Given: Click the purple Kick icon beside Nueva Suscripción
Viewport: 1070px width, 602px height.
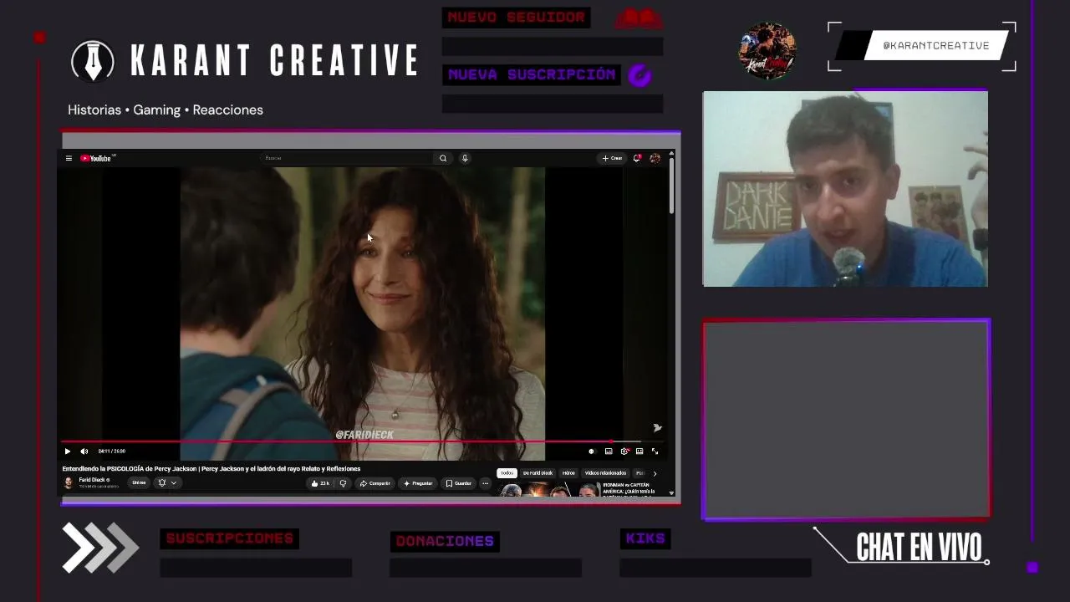Looking at the screenshot, I should [639, 75].
